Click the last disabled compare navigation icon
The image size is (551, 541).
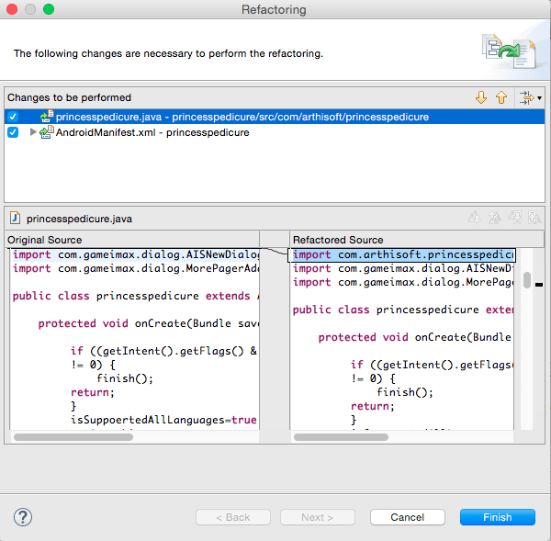(x=534, y=219)
